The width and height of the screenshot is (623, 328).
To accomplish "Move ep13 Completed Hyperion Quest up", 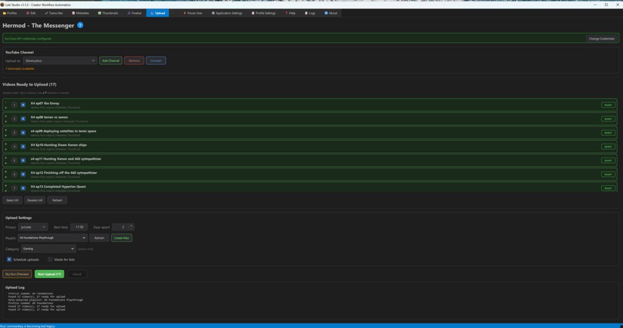I will point(6,186).
